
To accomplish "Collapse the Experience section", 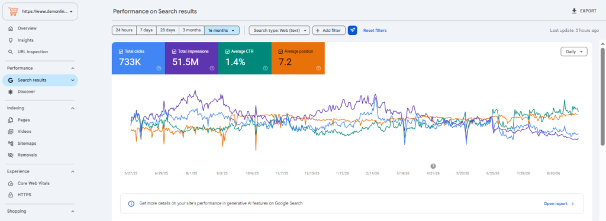I will 73,171.
